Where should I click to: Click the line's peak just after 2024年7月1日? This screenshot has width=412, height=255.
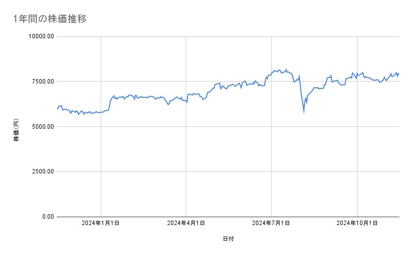(286, 69)
